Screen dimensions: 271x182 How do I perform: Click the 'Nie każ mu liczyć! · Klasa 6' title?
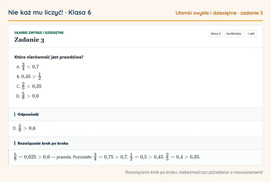(x=50, y=12)
